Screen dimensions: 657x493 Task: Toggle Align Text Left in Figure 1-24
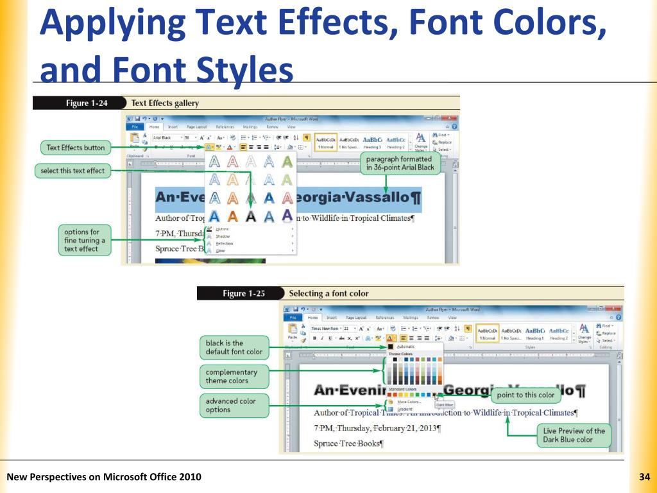(x=243, y=147)
